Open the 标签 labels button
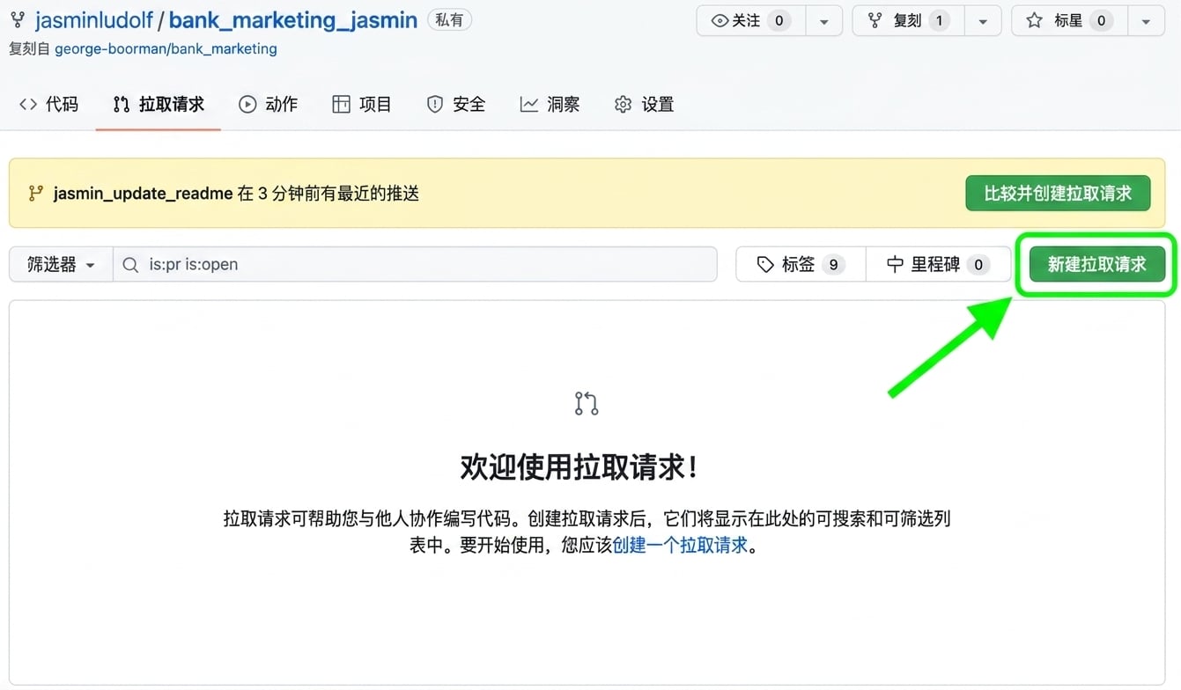 coord(801,264)
